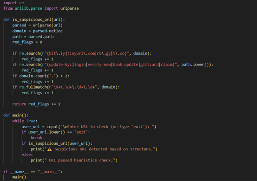Click 'bank-update' in the path keyword regex
Viewport: 257px width, 181px height.
[x=125, y=65]
